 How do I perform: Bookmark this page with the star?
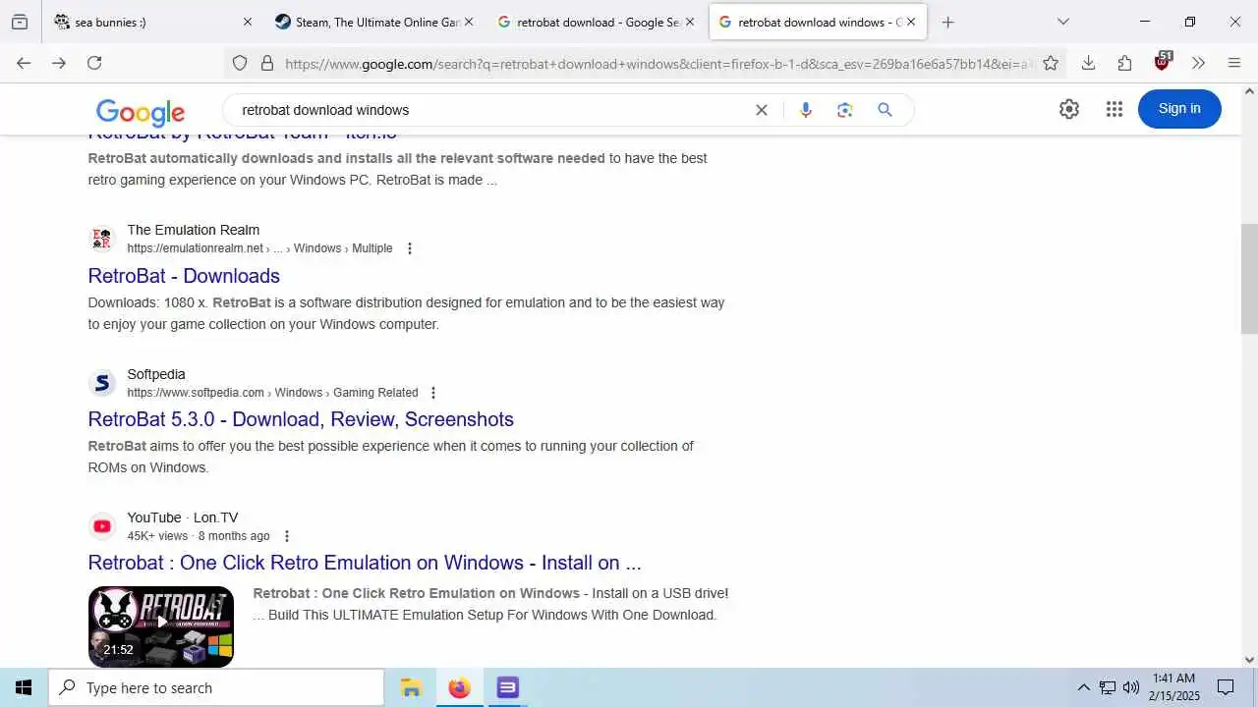pos(1051,63)
